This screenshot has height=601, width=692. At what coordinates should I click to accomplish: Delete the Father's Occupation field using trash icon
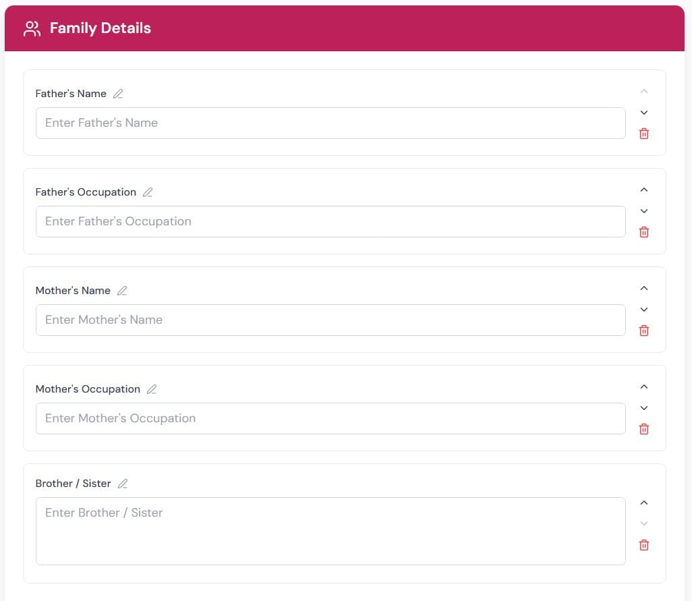644,231
